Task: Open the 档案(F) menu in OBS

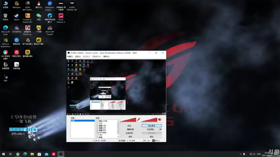Action: point(70,57)
